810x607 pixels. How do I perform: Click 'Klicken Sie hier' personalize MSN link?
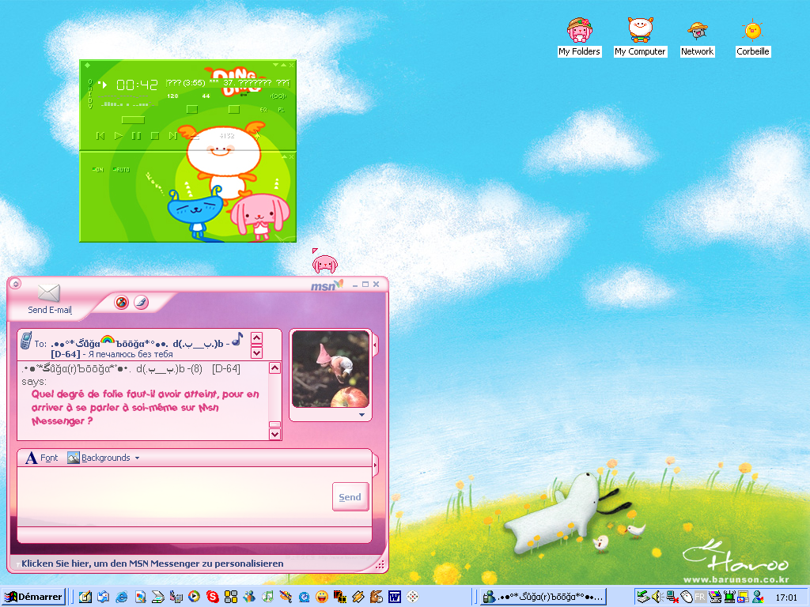[153, 564]
